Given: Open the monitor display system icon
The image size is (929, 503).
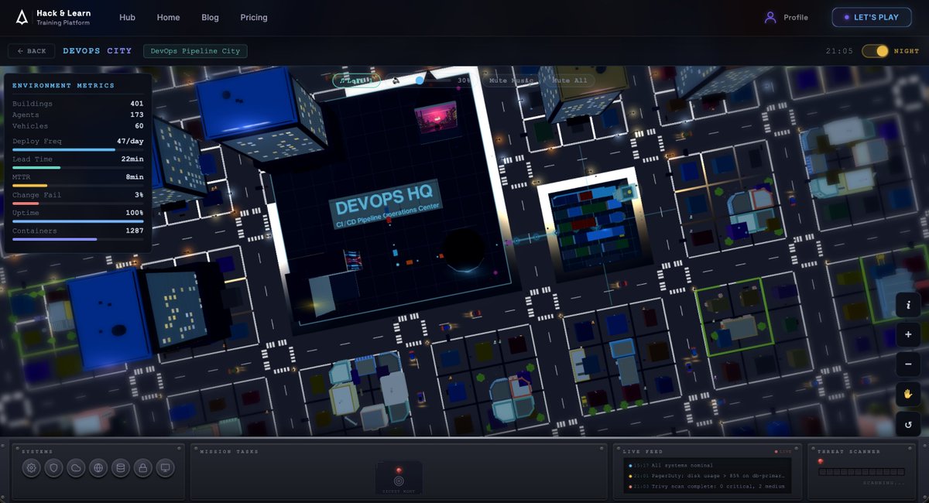Looking at the screenshot, I should pos(164,467).
